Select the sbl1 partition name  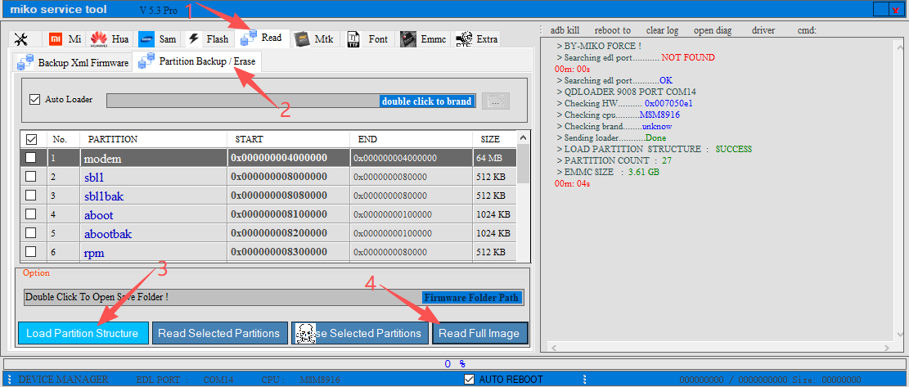coord(94,177)
